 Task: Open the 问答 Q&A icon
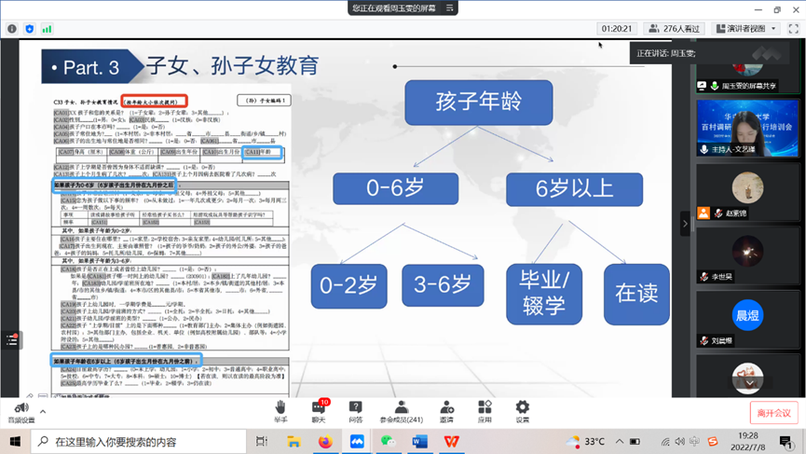pyautogui.click(x=355, y=408)
